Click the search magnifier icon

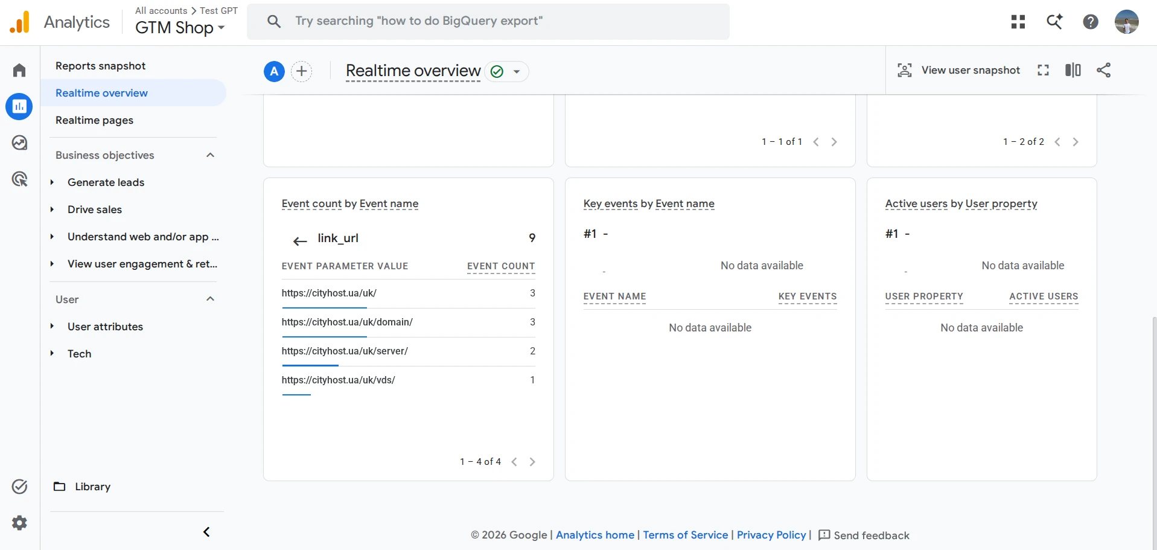274,22
